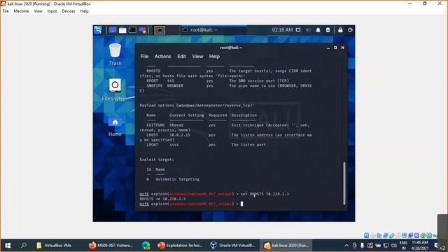Click the workspace switcher box in Kali panel
Screen dimensions: 448x252
pyautogui.click(x=160, y=30)
